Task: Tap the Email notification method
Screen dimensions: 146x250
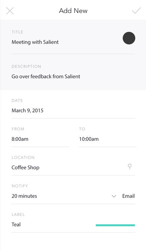Action: coord(128,196)
